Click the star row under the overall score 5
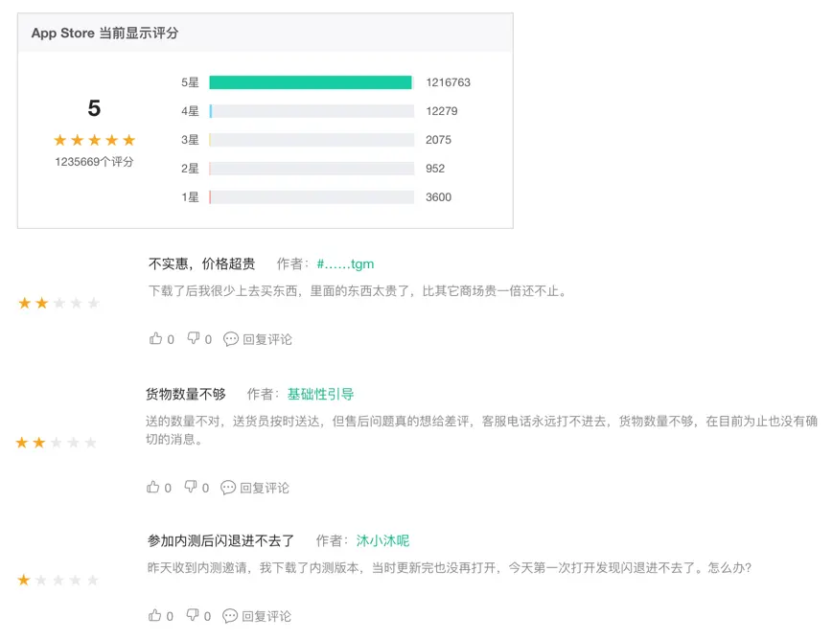 coord(94,139)
